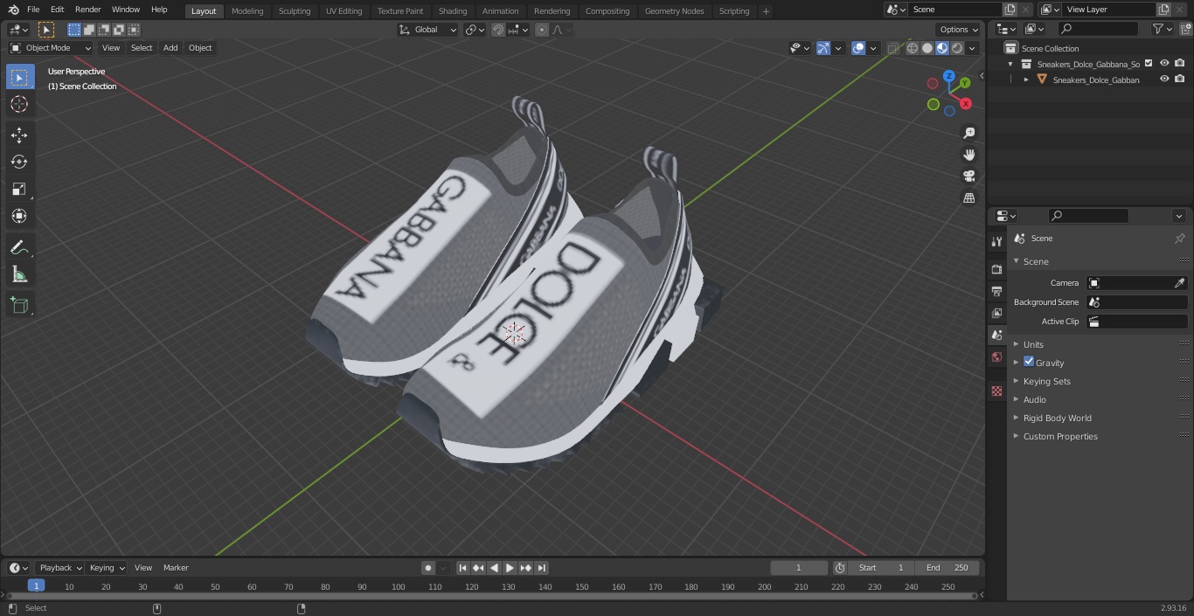Click the Background Scene field
Screen dimensions: 1194x616
pyautogui.click(x=1136, y=302)
